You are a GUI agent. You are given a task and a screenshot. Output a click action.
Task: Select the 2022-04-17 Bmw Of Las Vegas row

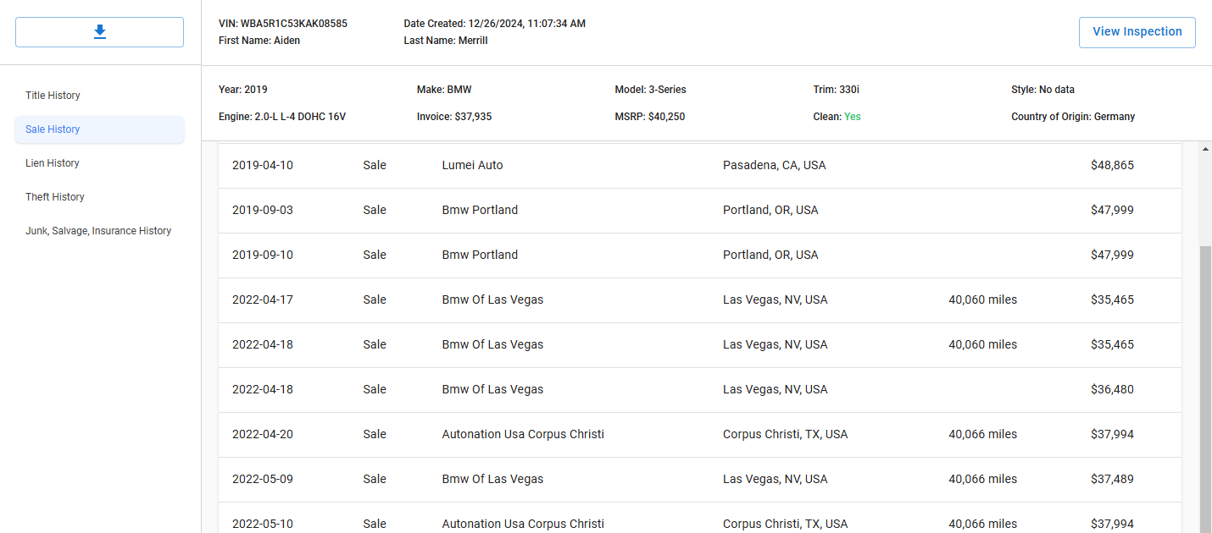pyautogui.click(x=699, y=300)
